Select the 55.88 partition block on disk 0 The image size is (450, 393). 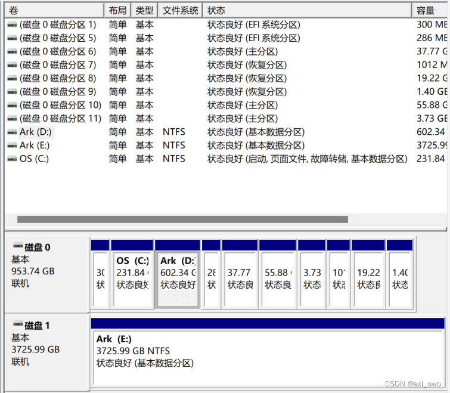(278, 274)
